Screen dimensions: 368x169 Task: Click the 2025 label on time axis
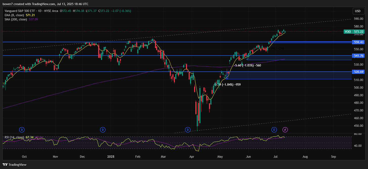(x=111, y=156)
